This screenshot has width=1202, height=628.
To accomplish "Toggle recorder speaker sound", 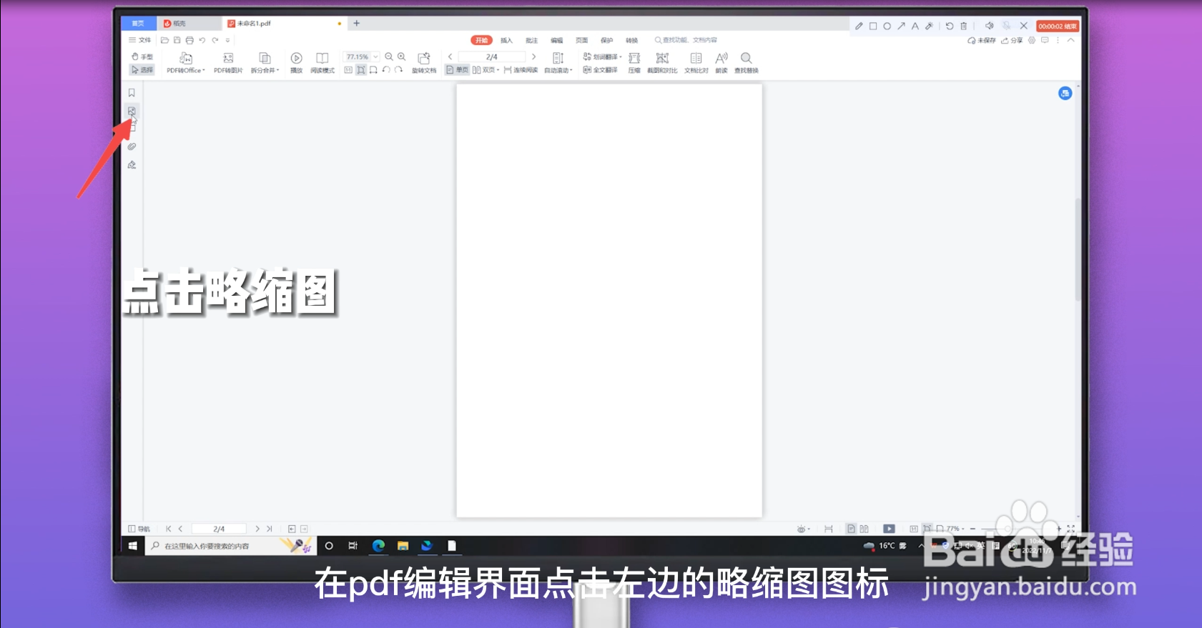I will click(990, 26).
